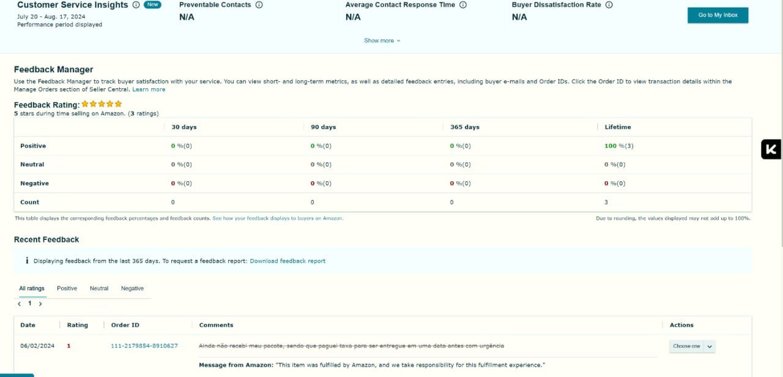Open the Choose one actions dropdown

click(x=692, y=346)
